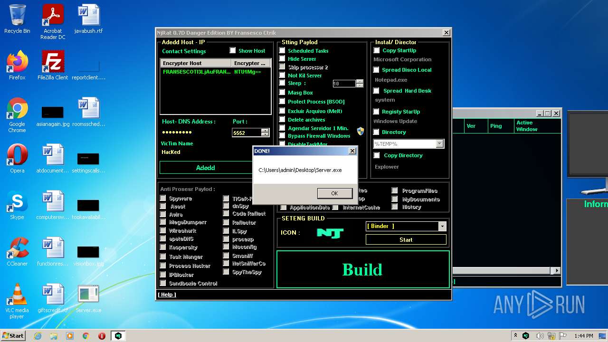This screenshot has height=342, width=608.
Task: Toggle Delete archives checkbox
Action: [282, 120]
